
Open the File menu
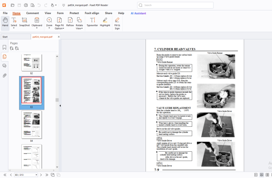(x=5, y=13)
